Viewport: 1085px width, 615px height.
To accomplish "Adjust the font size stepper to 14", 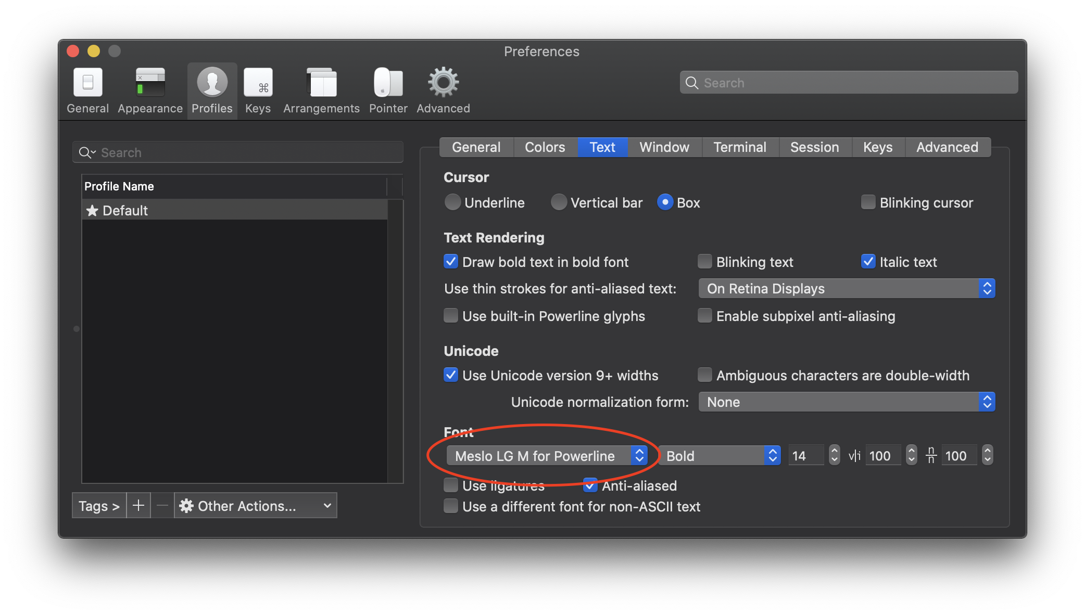I will tap(835, 456).
